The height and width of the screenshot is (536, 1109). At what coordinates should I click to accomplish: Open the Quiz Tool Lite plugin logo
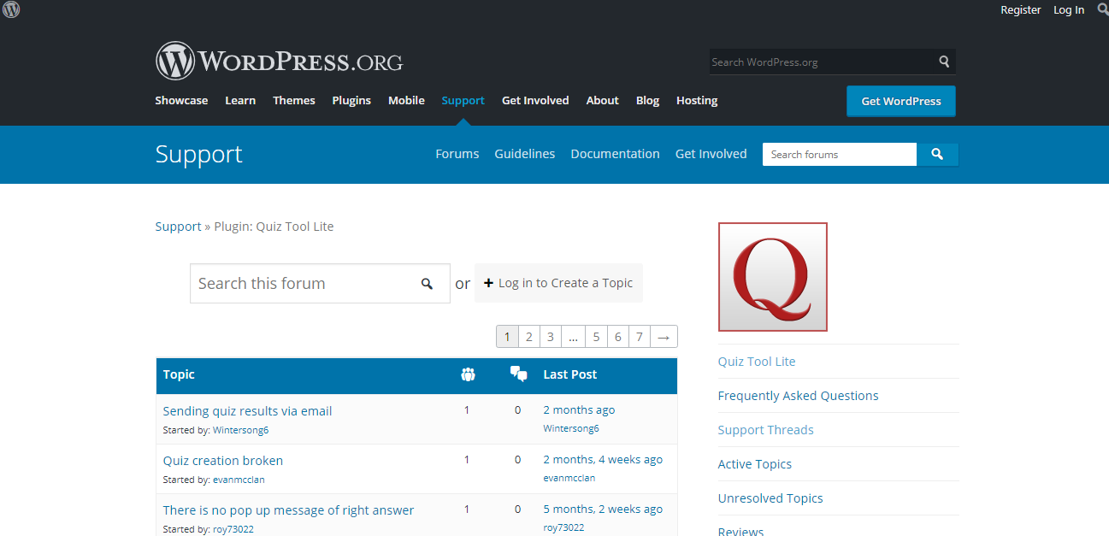coord(773,277)
